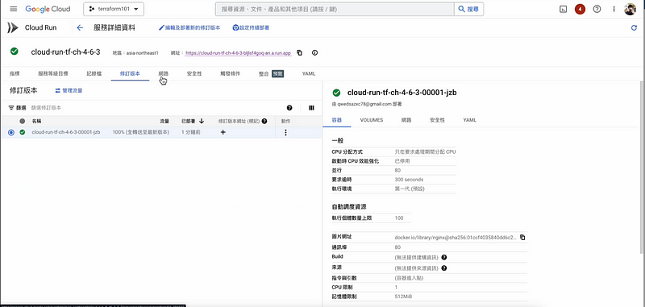Viewport: 645px width, 307px height.
Task: Copy the container image URL
Action: pyautogui.click(x=522, y=238)
